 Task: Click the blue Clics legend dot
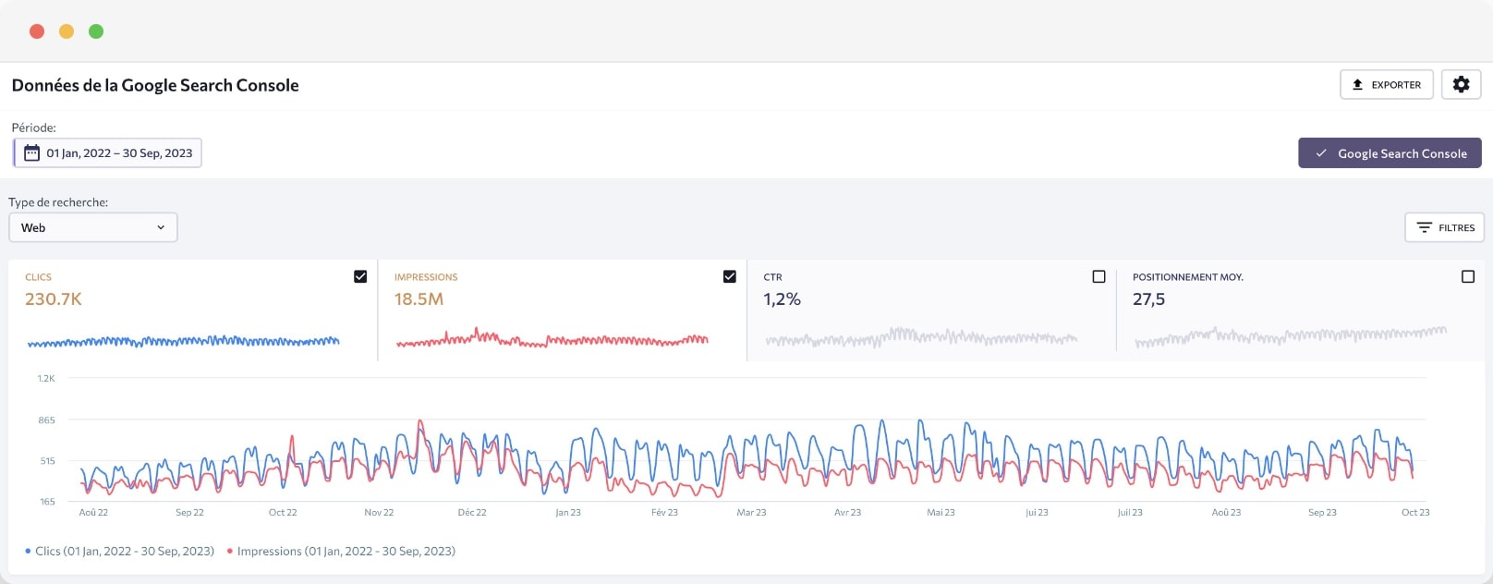pos(28,552)
